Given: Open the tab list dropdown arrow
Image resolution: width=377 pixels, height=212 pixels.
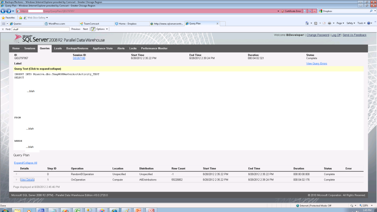Looking at the screenshot, I should point(7,23).
